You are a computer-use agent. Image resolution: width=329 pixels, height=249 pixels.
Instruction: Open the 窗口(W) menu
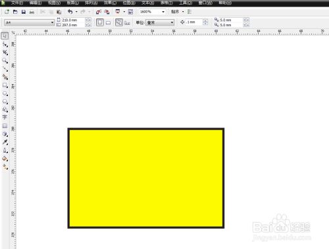click(205, 3)
